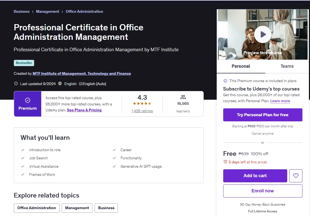Click the Last updated 9/2024 text
The height and width of the screenshot is (217, 310).
(x=38, y=84)
